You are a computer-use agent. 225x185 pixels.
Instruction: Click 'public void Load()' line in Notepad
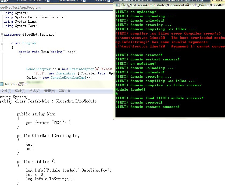(36, 162)
